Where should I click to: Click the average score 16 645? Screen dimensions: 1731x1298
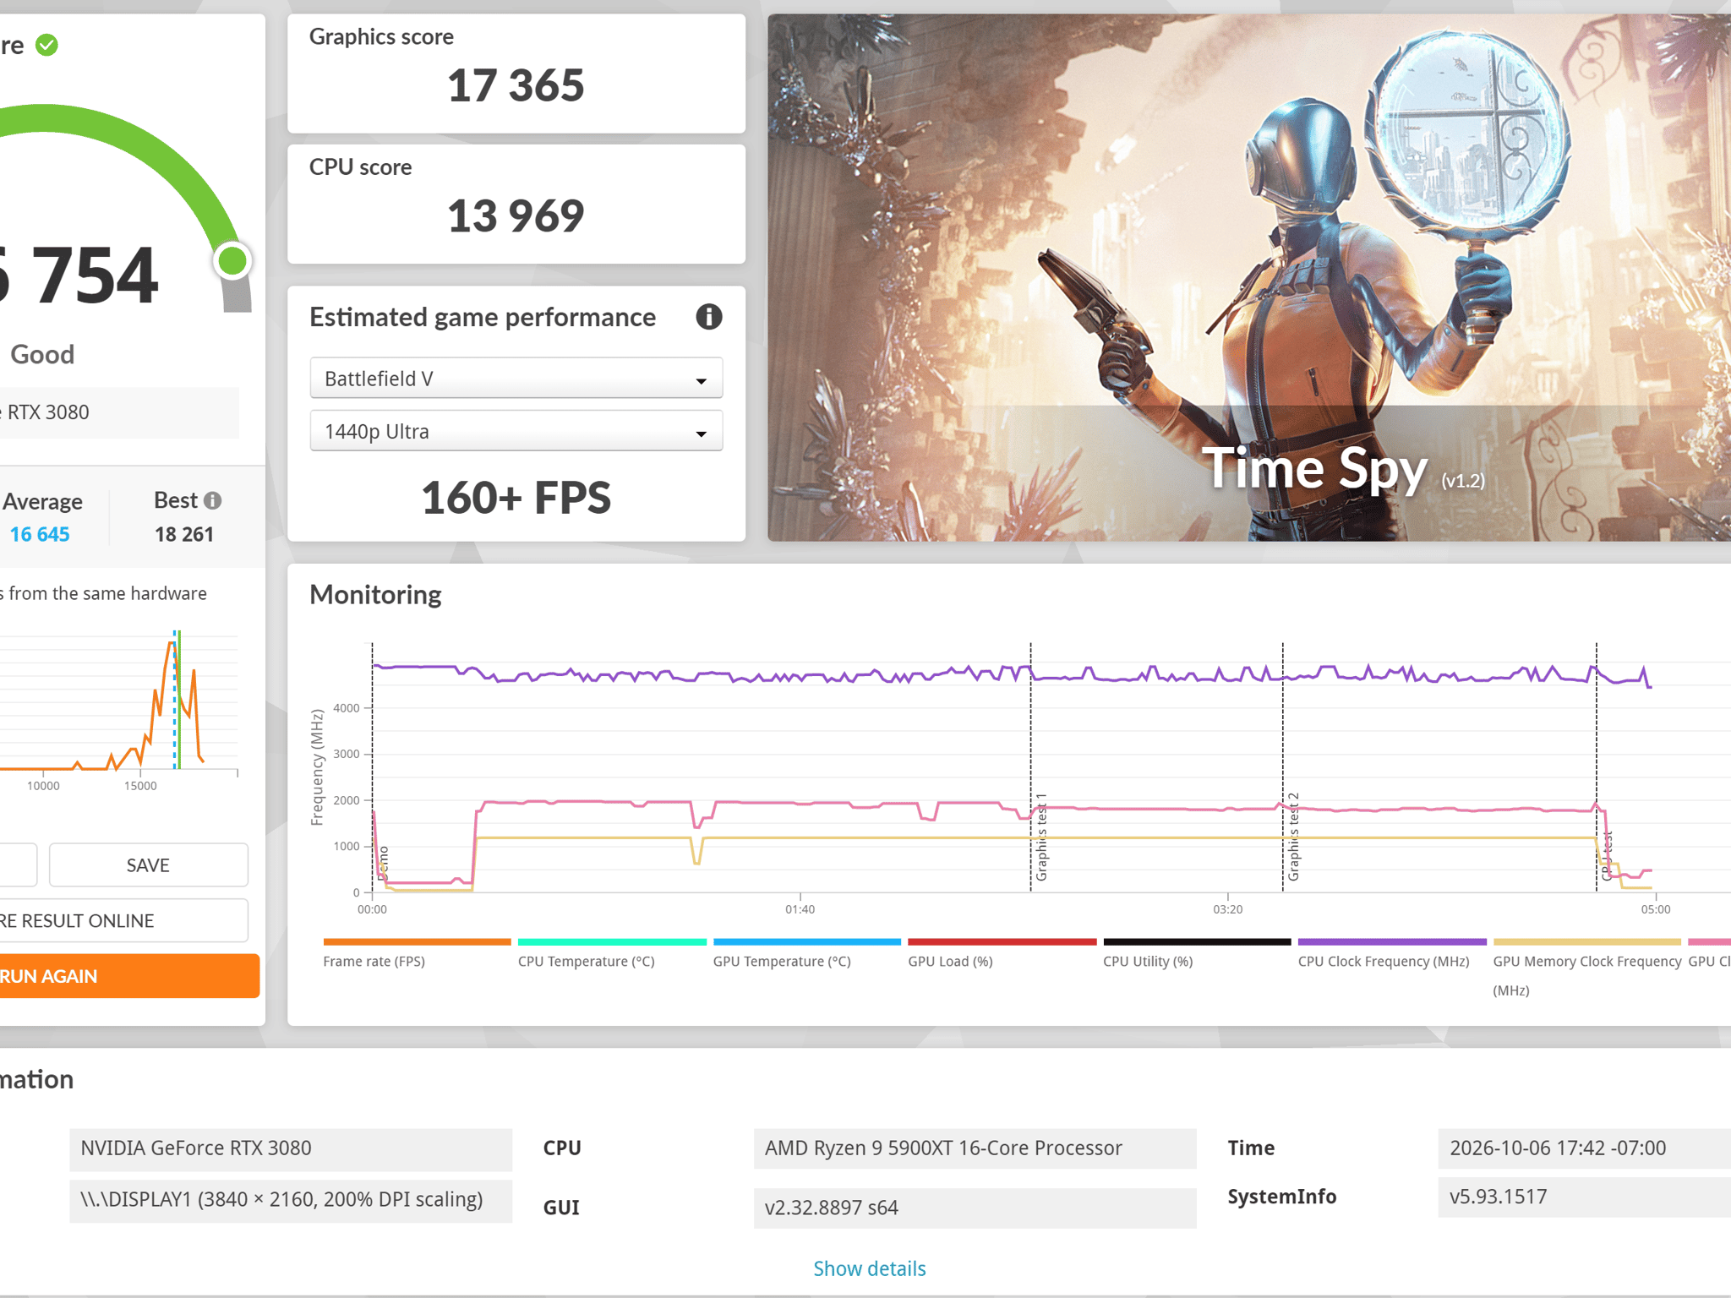[40, 534]
